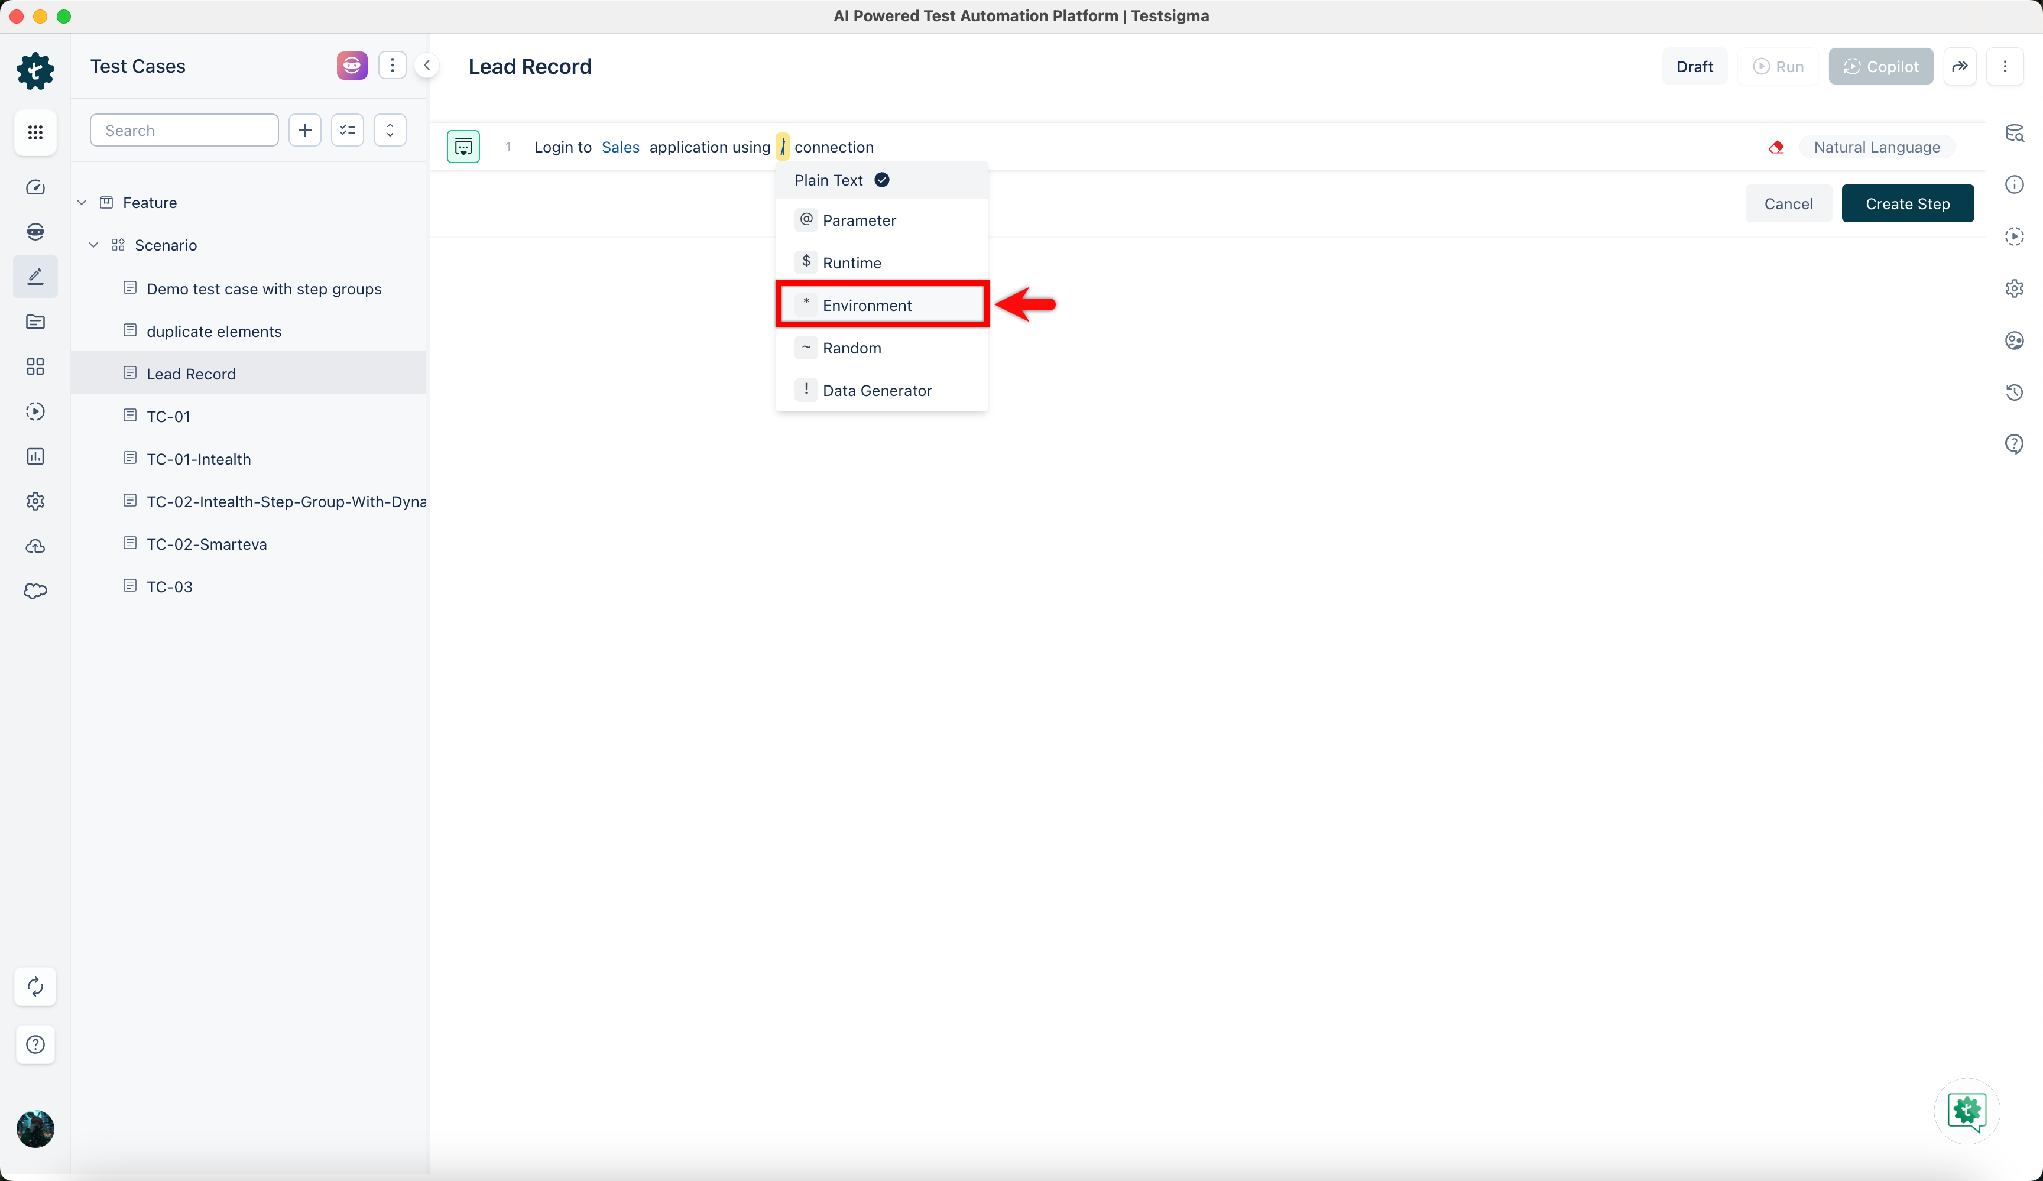Viewport: 2043px width, 1181px height.
Task: Open the cloud upload icon
Action: click(35, 546)
